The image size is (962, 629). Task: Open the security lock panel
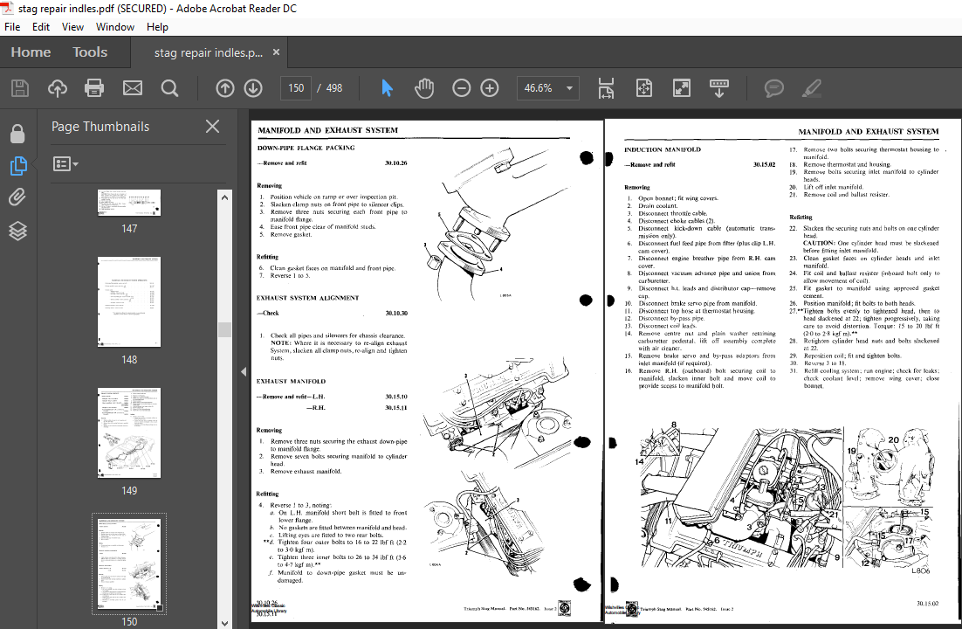(x=17, y=134)
